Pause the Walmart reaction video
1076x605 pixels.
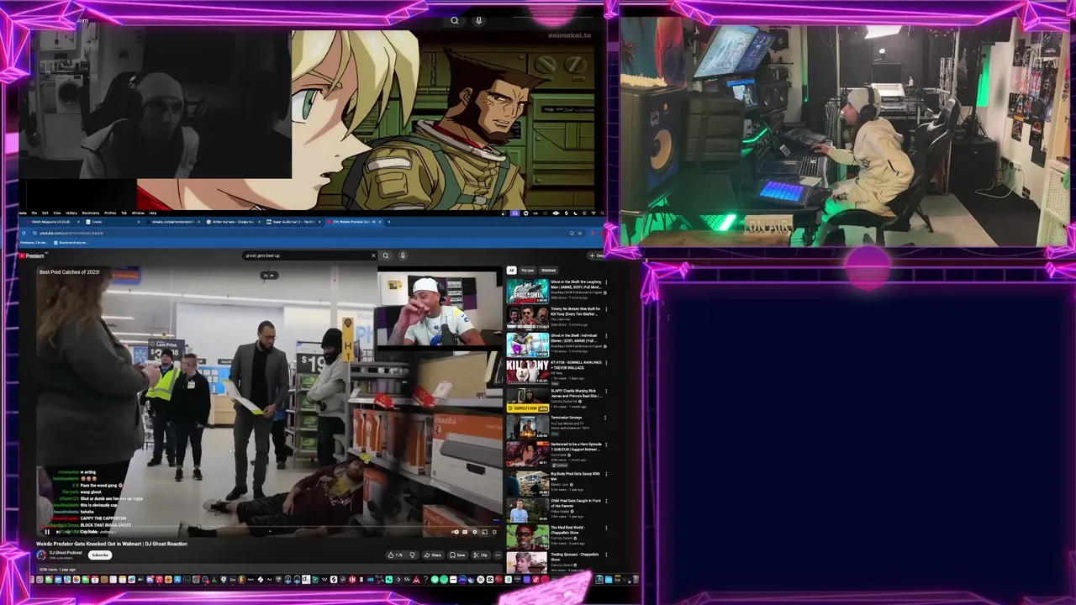coord(47,532)
